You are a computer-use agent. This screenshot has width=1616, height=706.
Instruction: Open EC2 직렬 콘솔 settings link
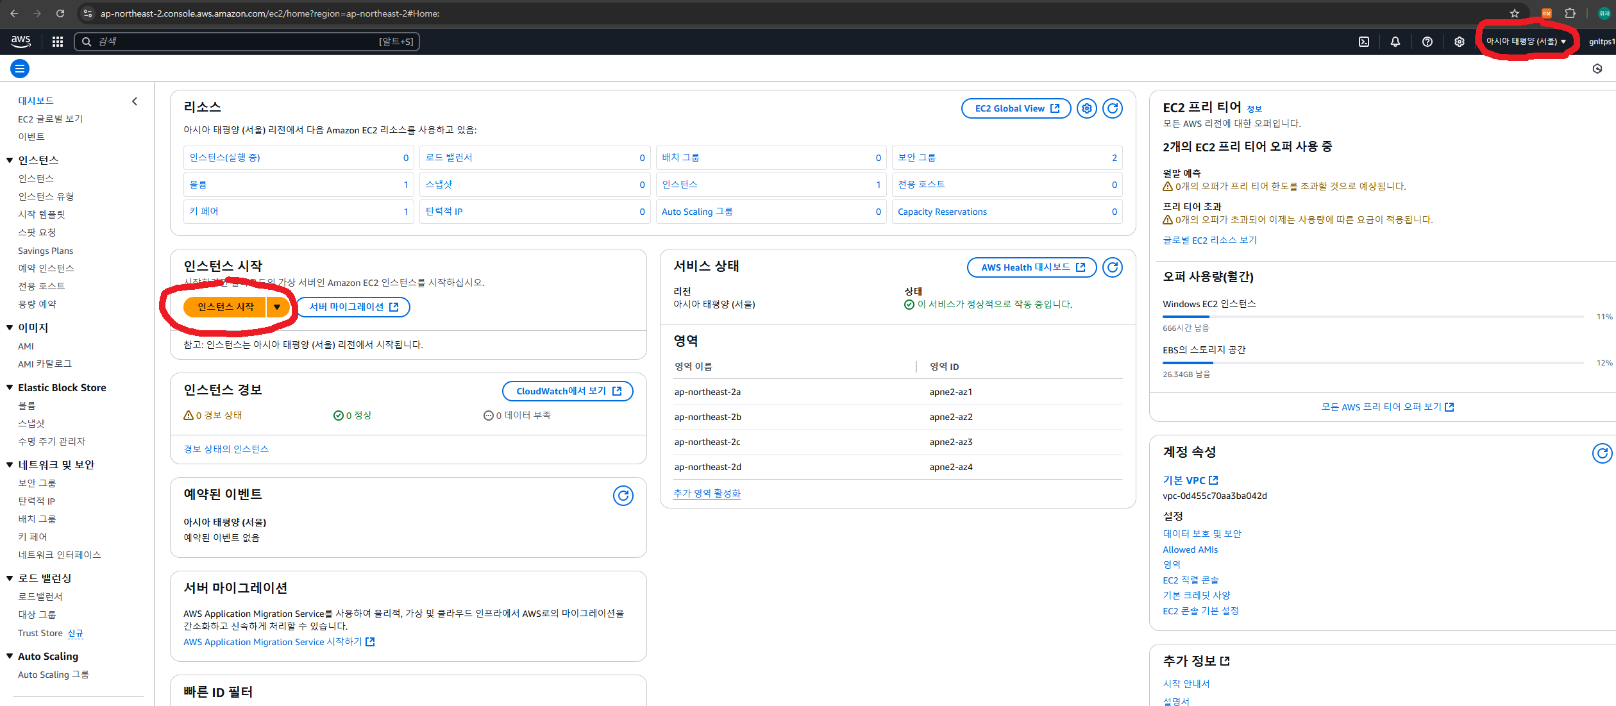(x=1191, y=580)
